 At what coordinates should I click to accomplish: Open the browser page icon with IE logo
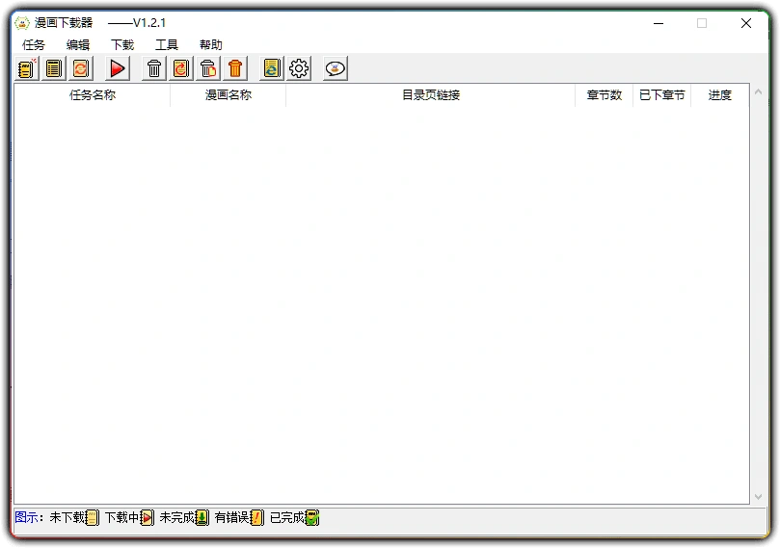(x=271, y=68)
